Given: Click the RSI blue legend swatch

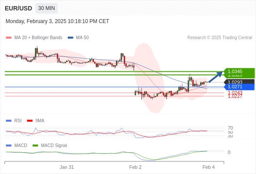Looking at the screenshot, I should pos(9,121).
